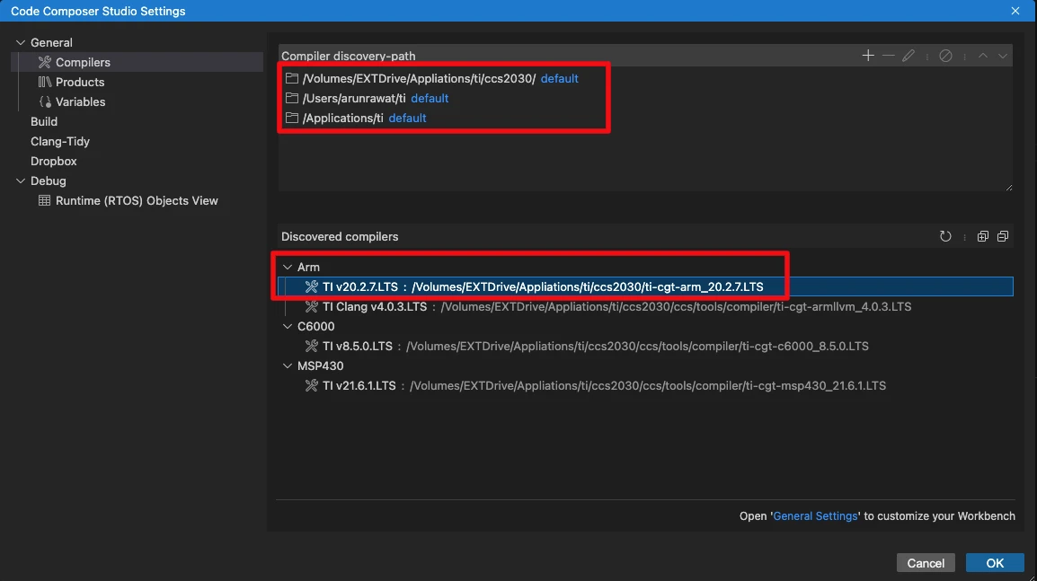The image size is (1037, 581).
Task: Click the remove discovery path minus icon
Action: pos(889,56)
